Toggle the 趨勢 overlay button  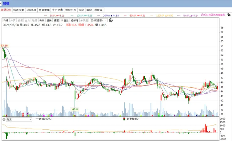point(49,20)
